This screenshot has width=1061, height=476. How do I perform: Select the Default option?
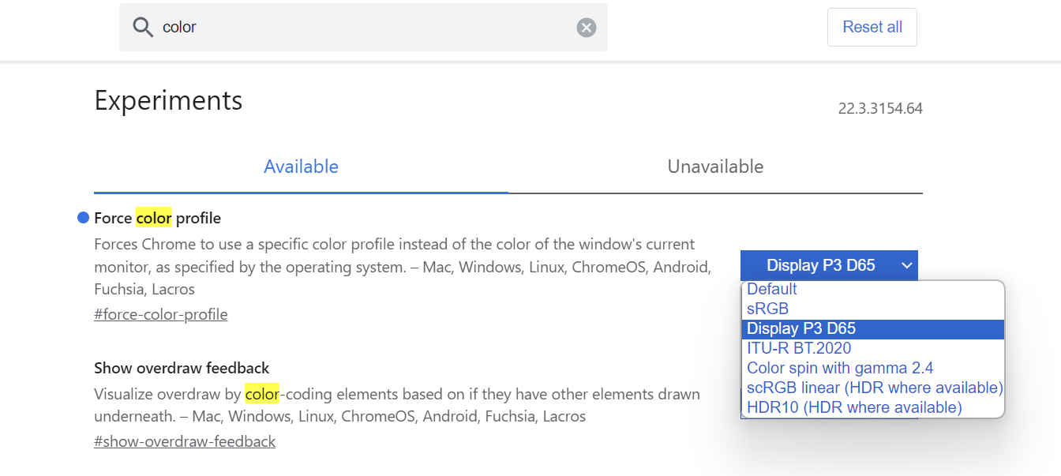[772, 289]
